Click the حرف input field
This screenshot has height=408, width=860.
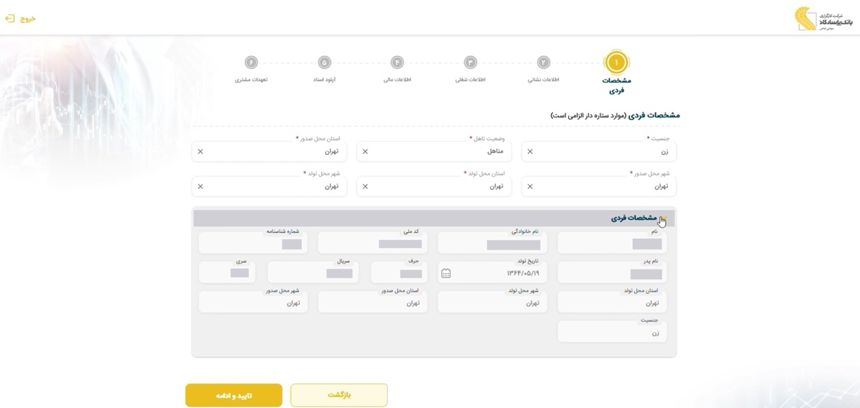click(x=400, y=272)
